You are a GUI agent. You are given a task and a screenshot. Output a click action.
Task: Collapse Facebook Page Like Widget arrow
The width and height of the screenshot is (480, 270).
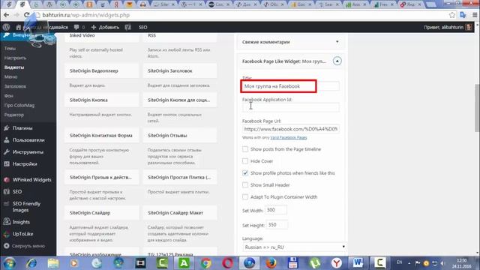[337, 61]
